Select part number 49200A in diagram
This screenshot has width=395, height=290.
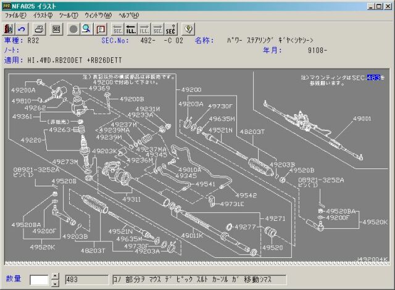coord(23,90)
